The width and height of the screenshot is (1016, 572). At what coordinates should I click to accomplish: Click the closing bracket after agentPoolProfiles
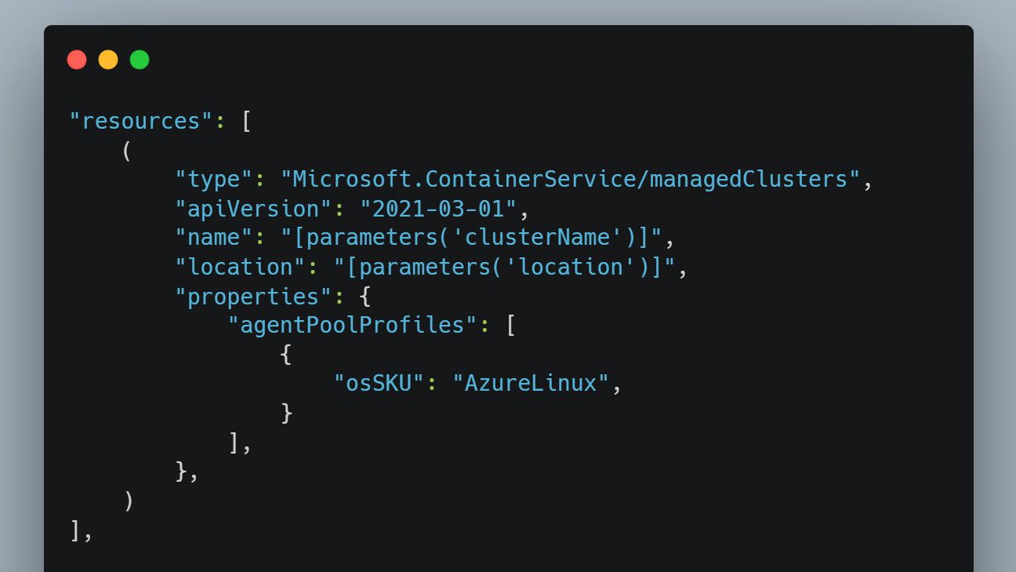[235, 442]
